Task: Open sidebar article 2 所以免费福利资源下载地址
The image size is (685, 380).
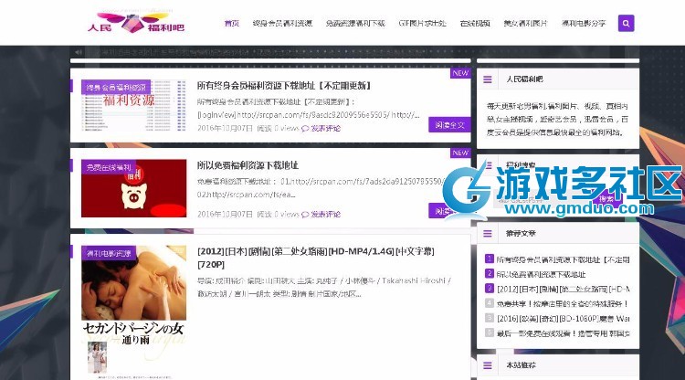Action: [x=541, y=274]
